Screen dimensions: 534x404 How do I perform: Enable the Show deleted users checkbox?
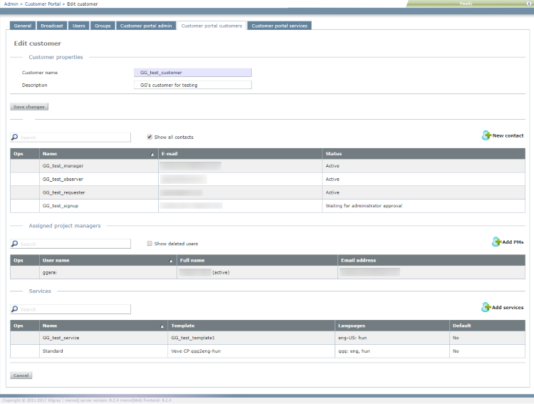pos(150,243)
